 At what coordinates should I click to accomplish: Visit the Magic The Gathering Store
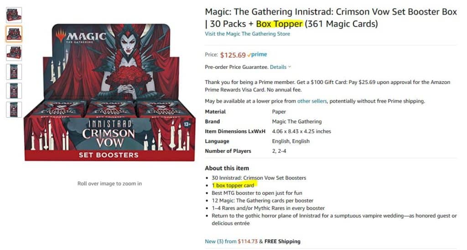247,34
